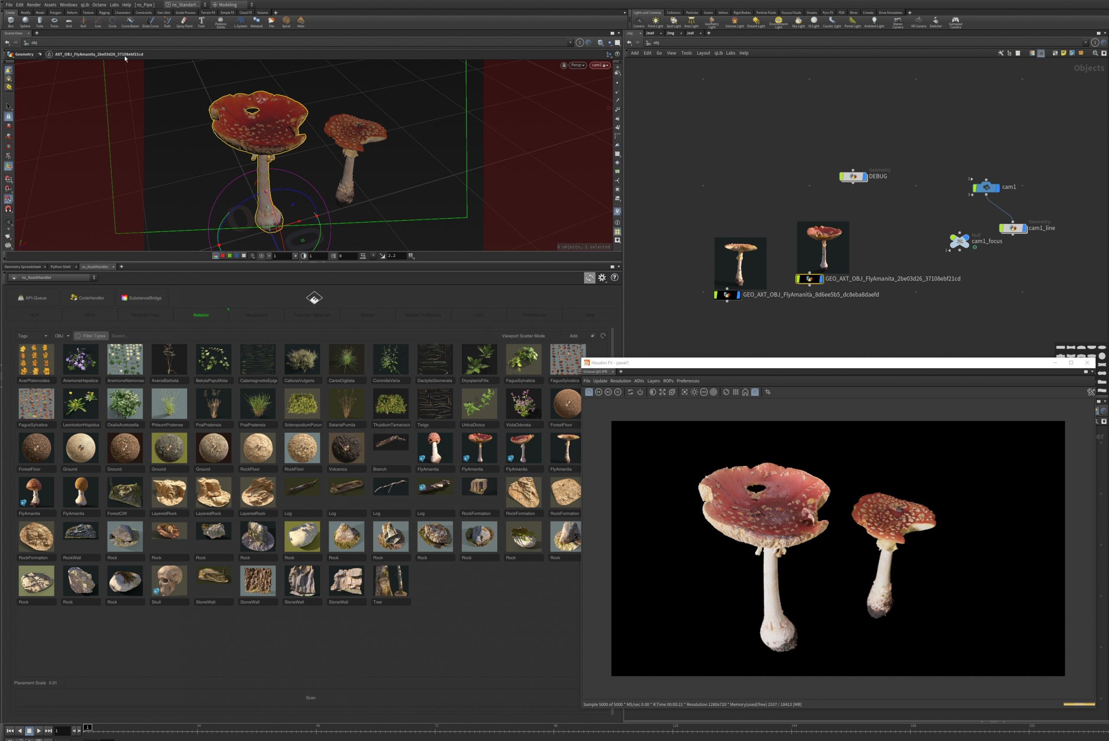Select the Skull asset thumbnail
Viewport: 1109px width, 741px height.
(169, 581)
